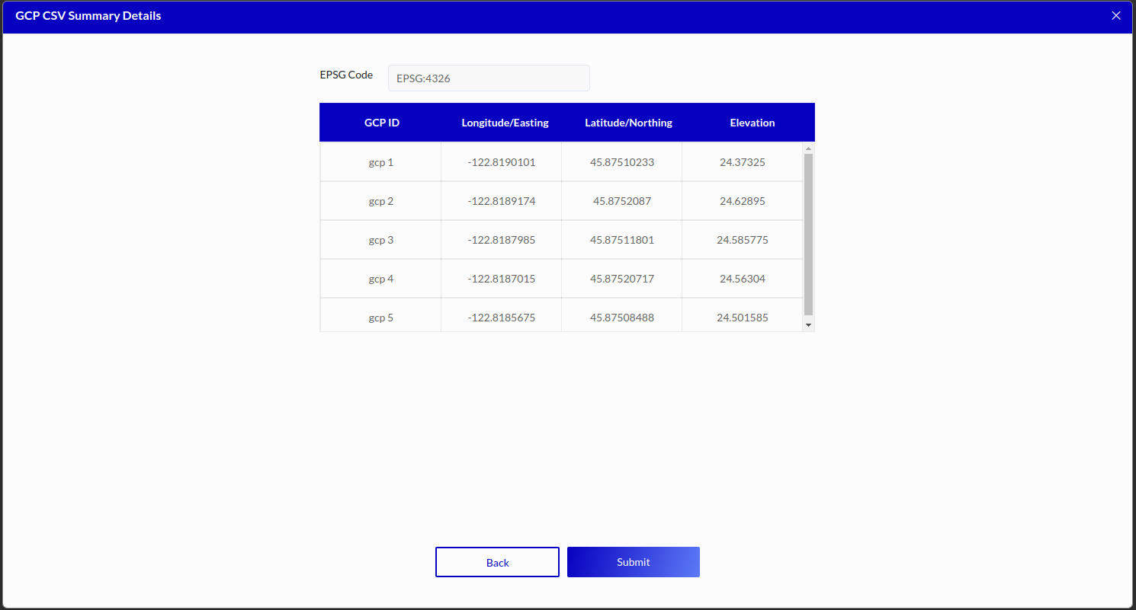Viewport: 1136px width, 610px height.
Task: Select the GCP ID column header
Action: [381, 123]
